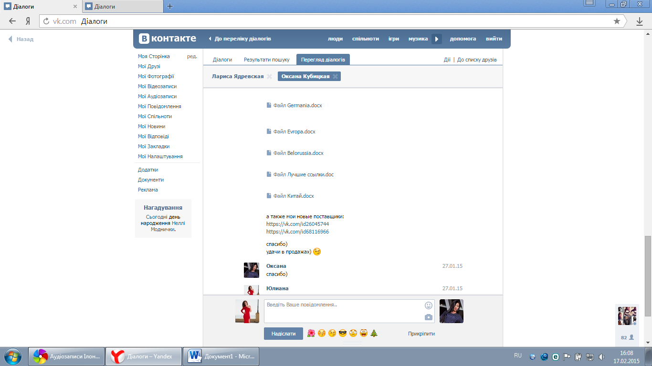Open browser downloads arrow
Viewport: 652px width, 366px height.
pos(640,21)
